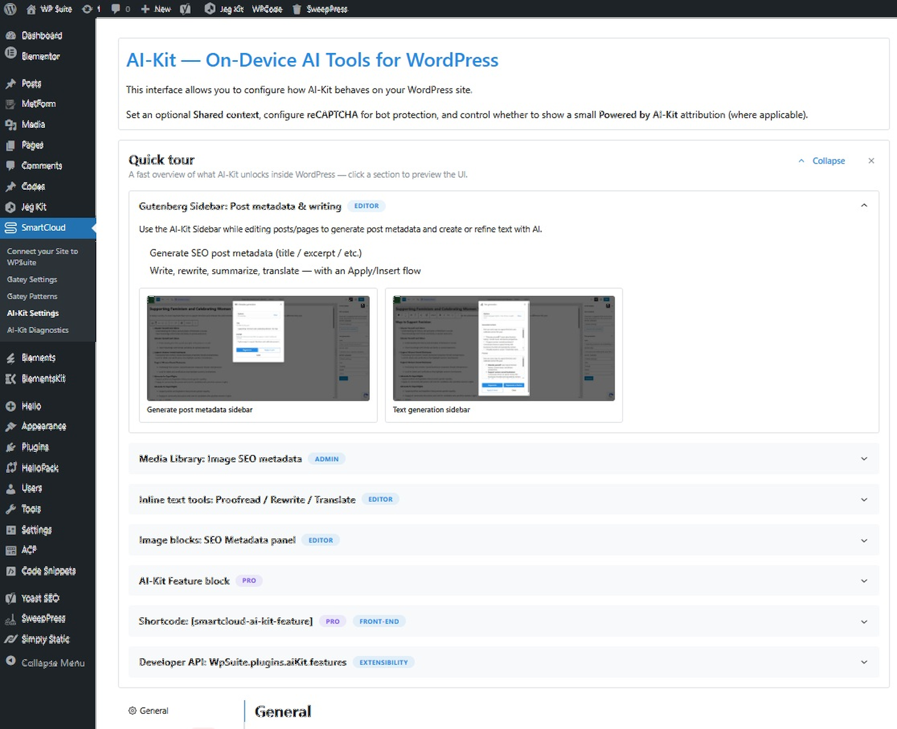Click the ACF sidebar icon
Image resolution: width=897 pixels, height=729 pixels.
pyautogui.click(x=10, y=550)
